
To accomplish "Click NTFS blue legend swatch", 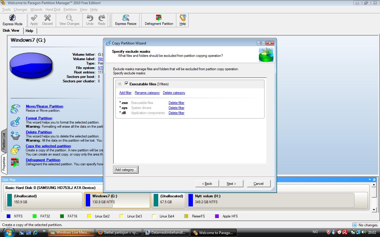I will click(9, 216).
